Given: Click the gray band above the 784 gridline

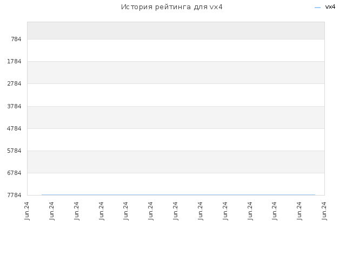Looking at the screenshot, I should click(176, 30).
